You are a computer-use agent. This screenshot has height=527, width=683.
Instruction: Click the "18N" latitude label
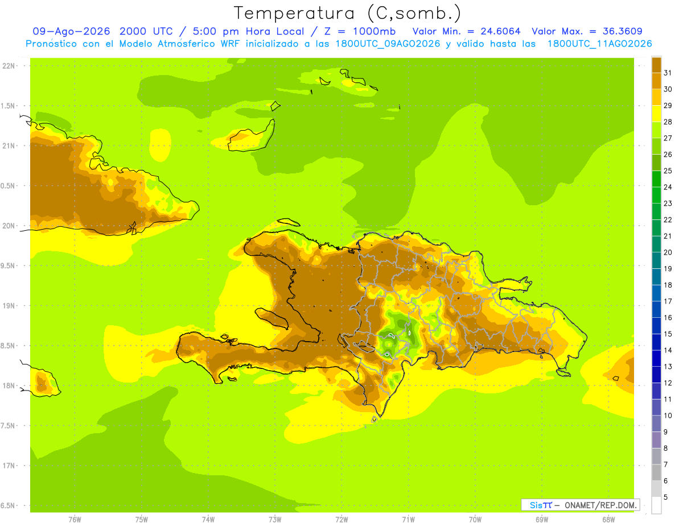8,385
